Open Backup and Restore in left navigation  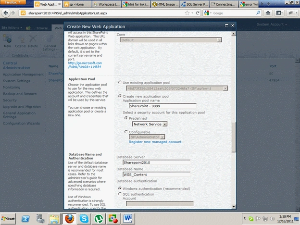click(20, 94)
